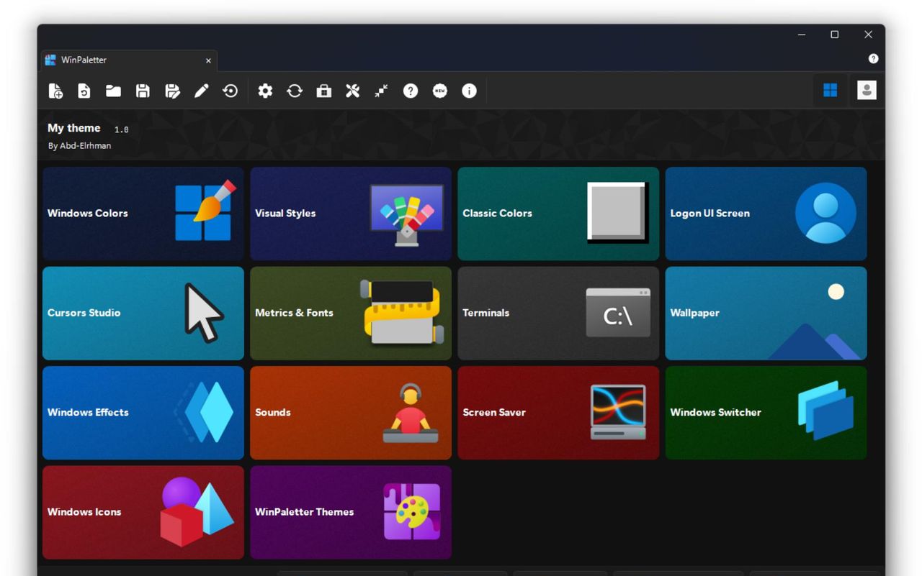Screen dimensions: 922x576
Task: Open the theme store
Action: point(323,91)
